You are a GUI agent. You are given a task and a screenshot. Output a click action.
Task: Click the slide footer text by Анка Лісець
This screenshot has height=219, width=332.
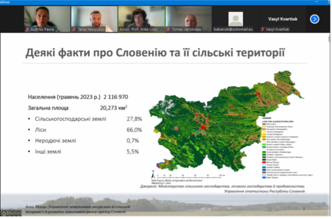[x=78, y=209]
